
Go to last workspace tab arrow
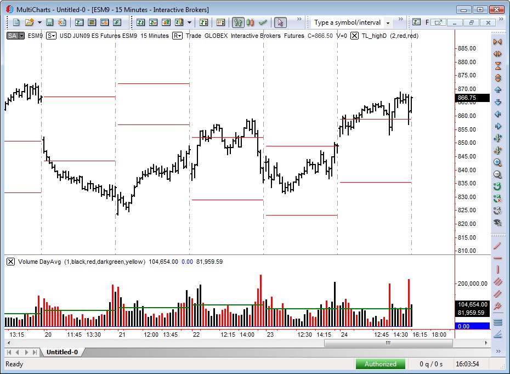[35, 352]
